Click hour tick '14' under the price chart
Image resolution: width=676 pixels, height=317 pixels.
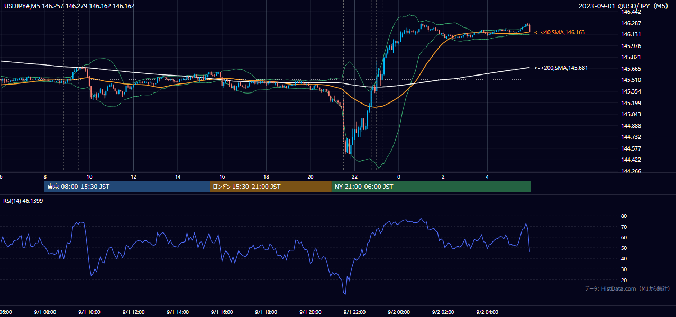coord(178,177)
